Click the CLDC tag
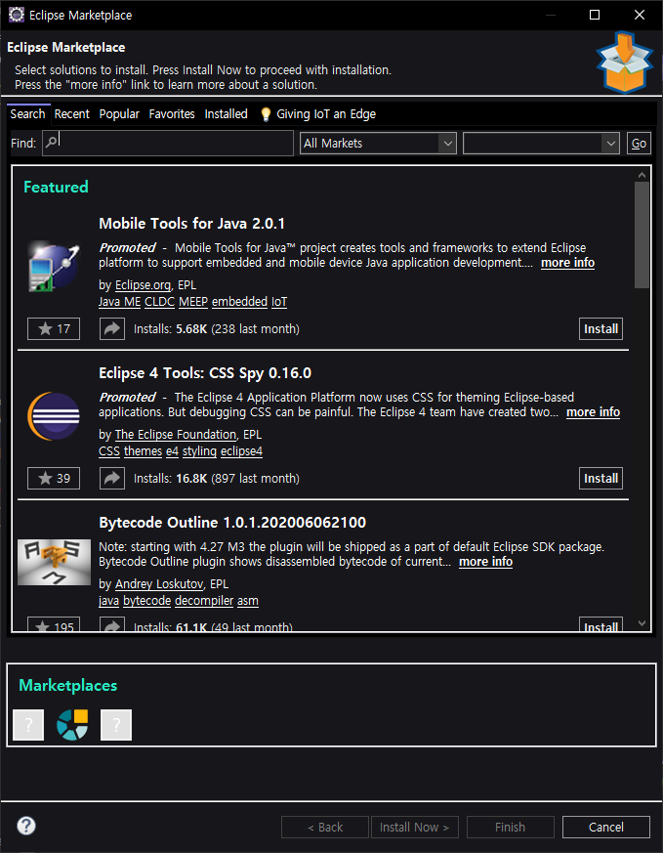The height and width of the screenshot is (853, 663). 160,301
